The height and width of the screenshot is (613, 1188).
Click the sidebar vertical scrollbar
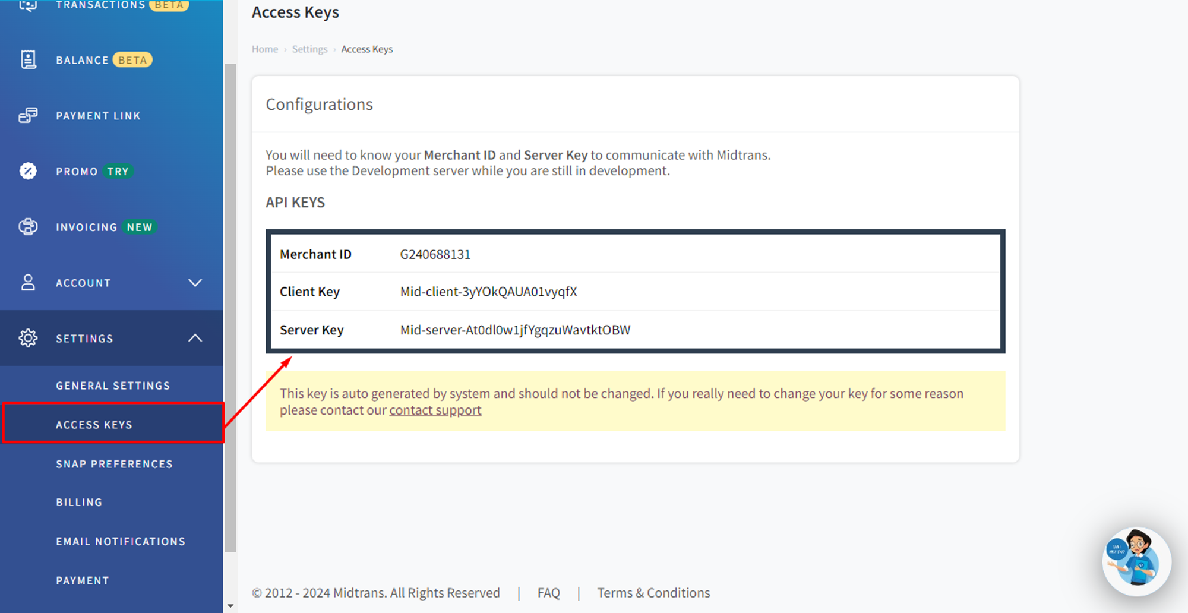230,308
